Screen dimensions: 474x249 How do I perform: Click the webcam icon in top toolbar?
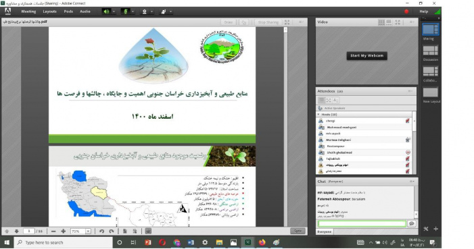tap(145, 11)
